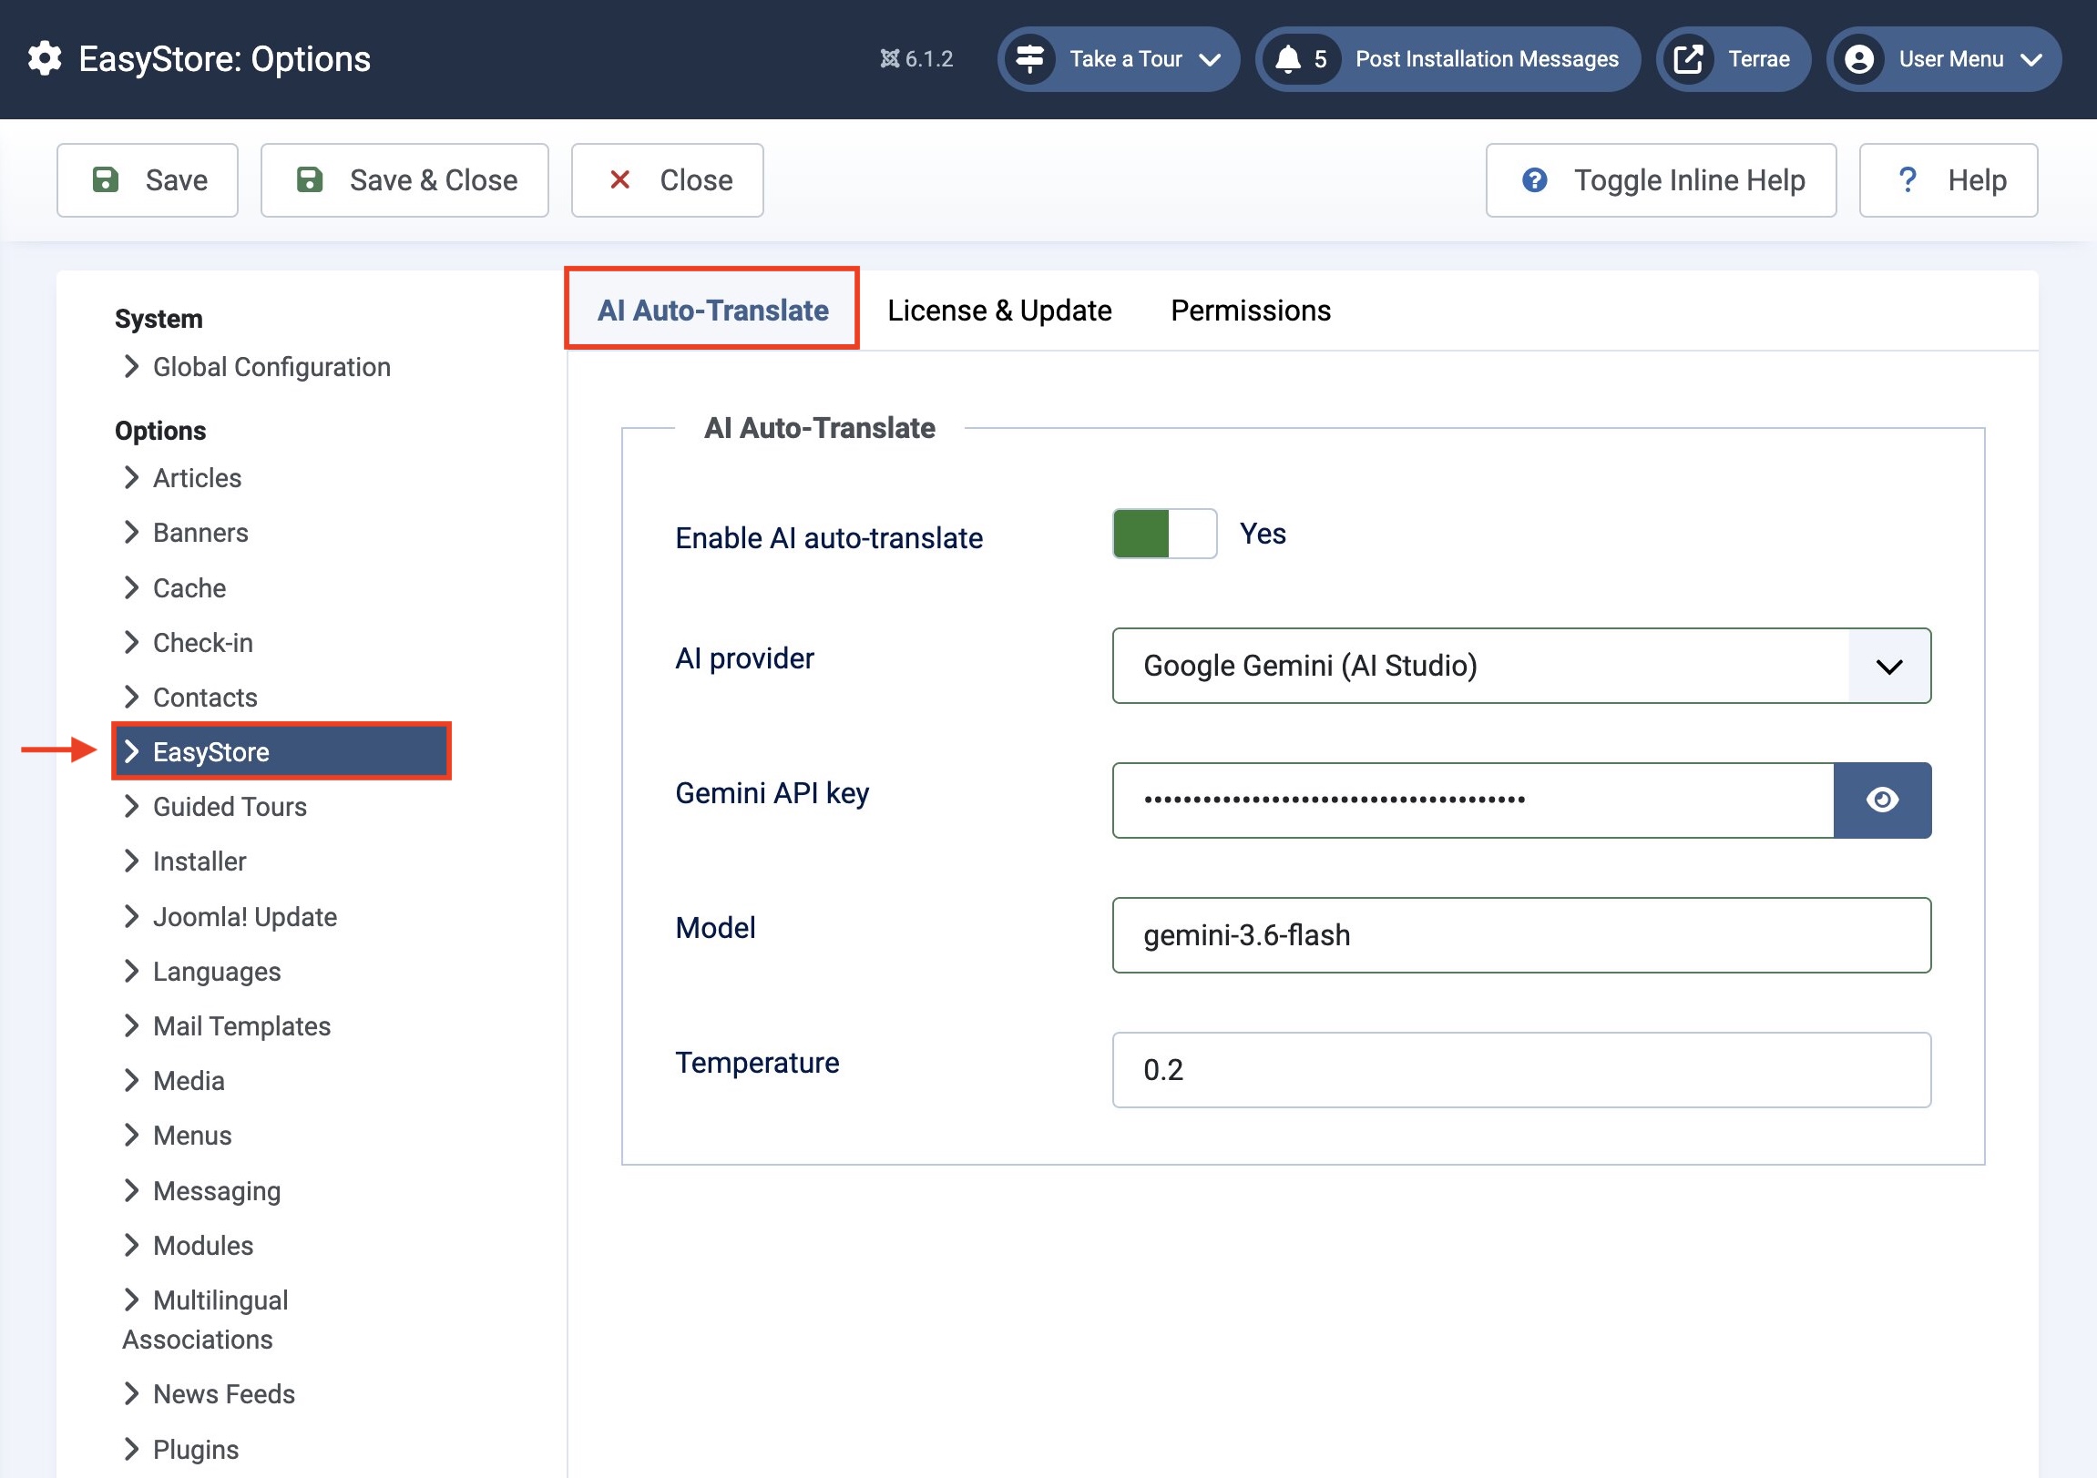The height and width of the screenshot is (1478, 2097).
Task: Click the AI provider label
Action: pyautogui.click(x=744, y=658)
